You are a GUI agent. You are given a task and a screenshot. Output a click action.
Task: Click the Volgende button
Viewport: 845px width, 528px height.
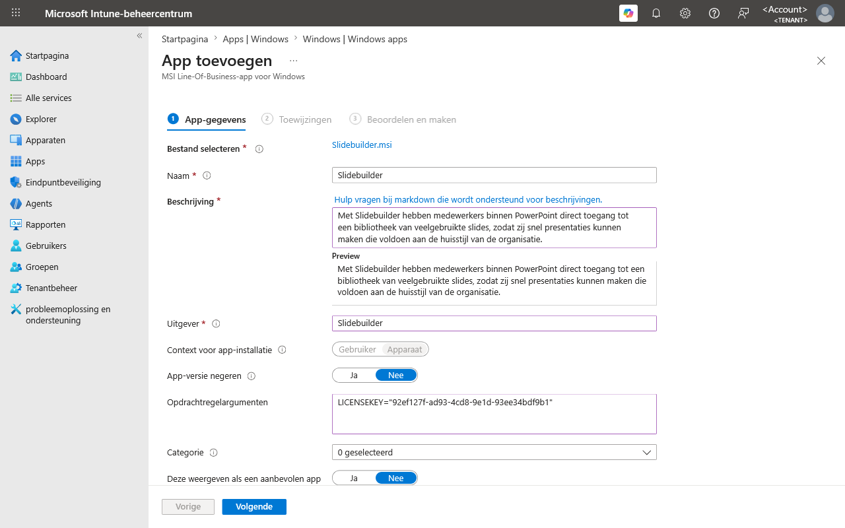254,507
